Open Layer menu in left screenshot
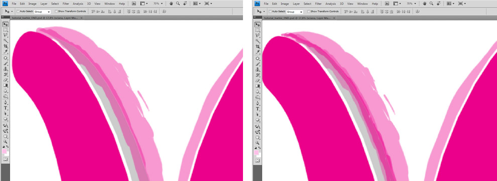Screen dimensions: 497x181 pos(44,4)
